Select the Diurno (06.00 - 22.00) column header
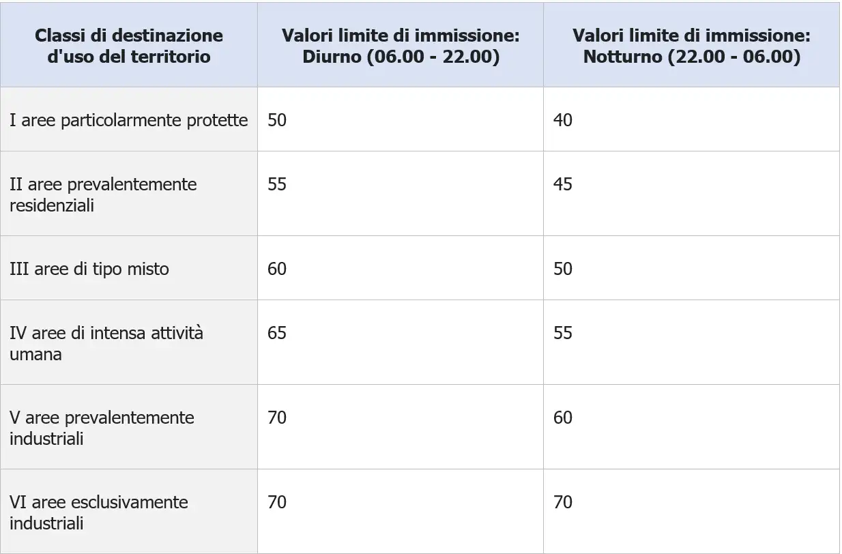This screenshot has height=554, width=842. tap(401, 46)
